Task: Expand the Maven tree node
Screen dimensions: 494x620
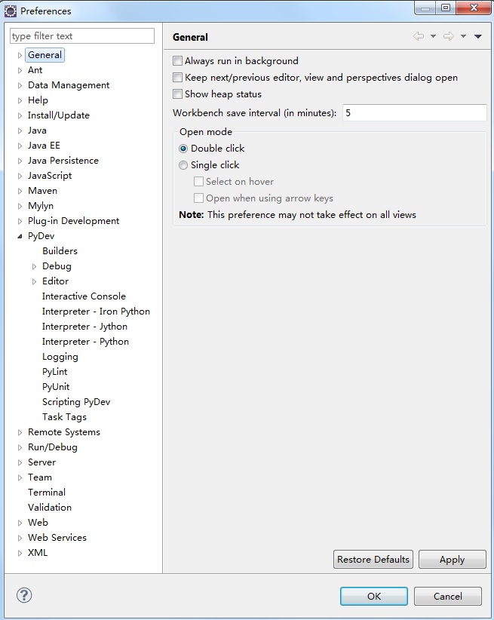Action: point(20,191)
